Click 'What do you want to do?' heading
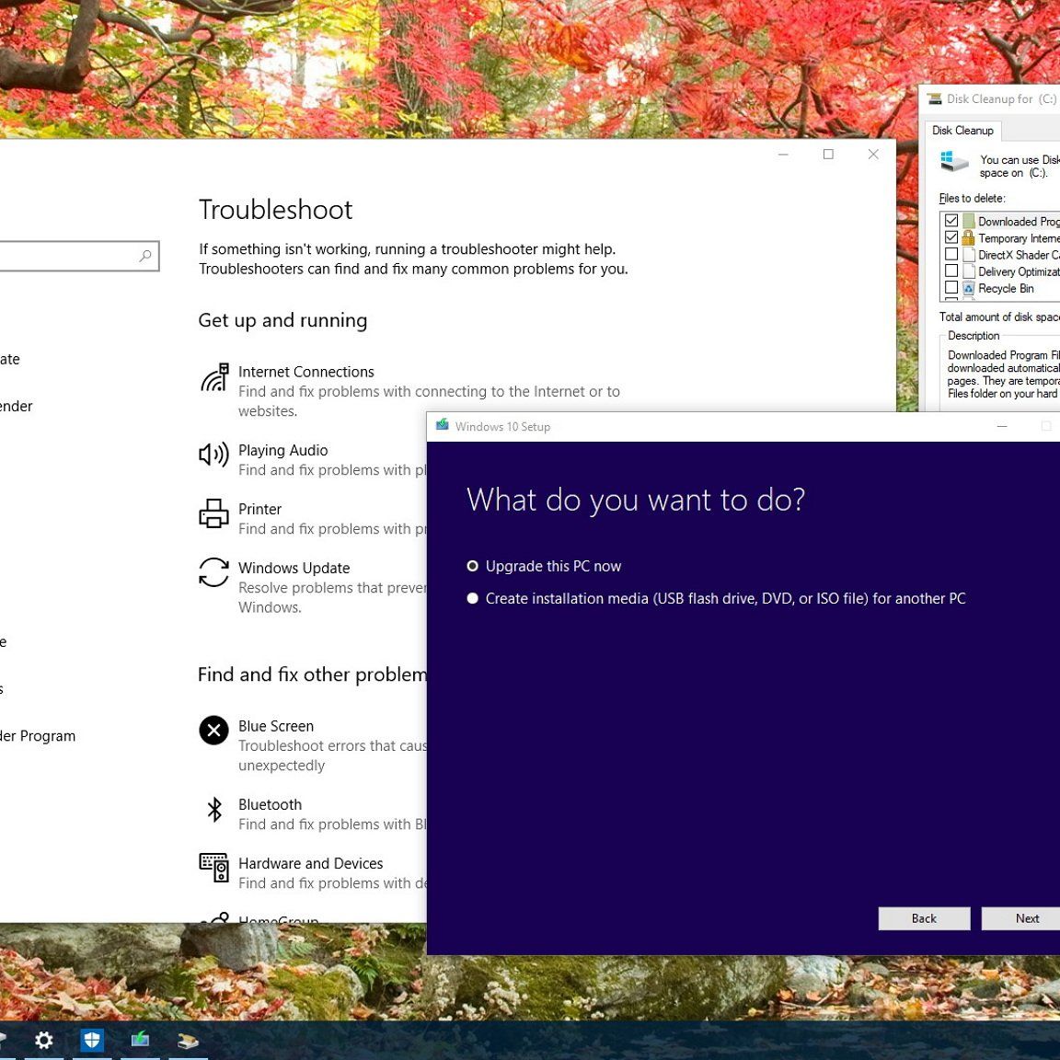 [636, 500]
